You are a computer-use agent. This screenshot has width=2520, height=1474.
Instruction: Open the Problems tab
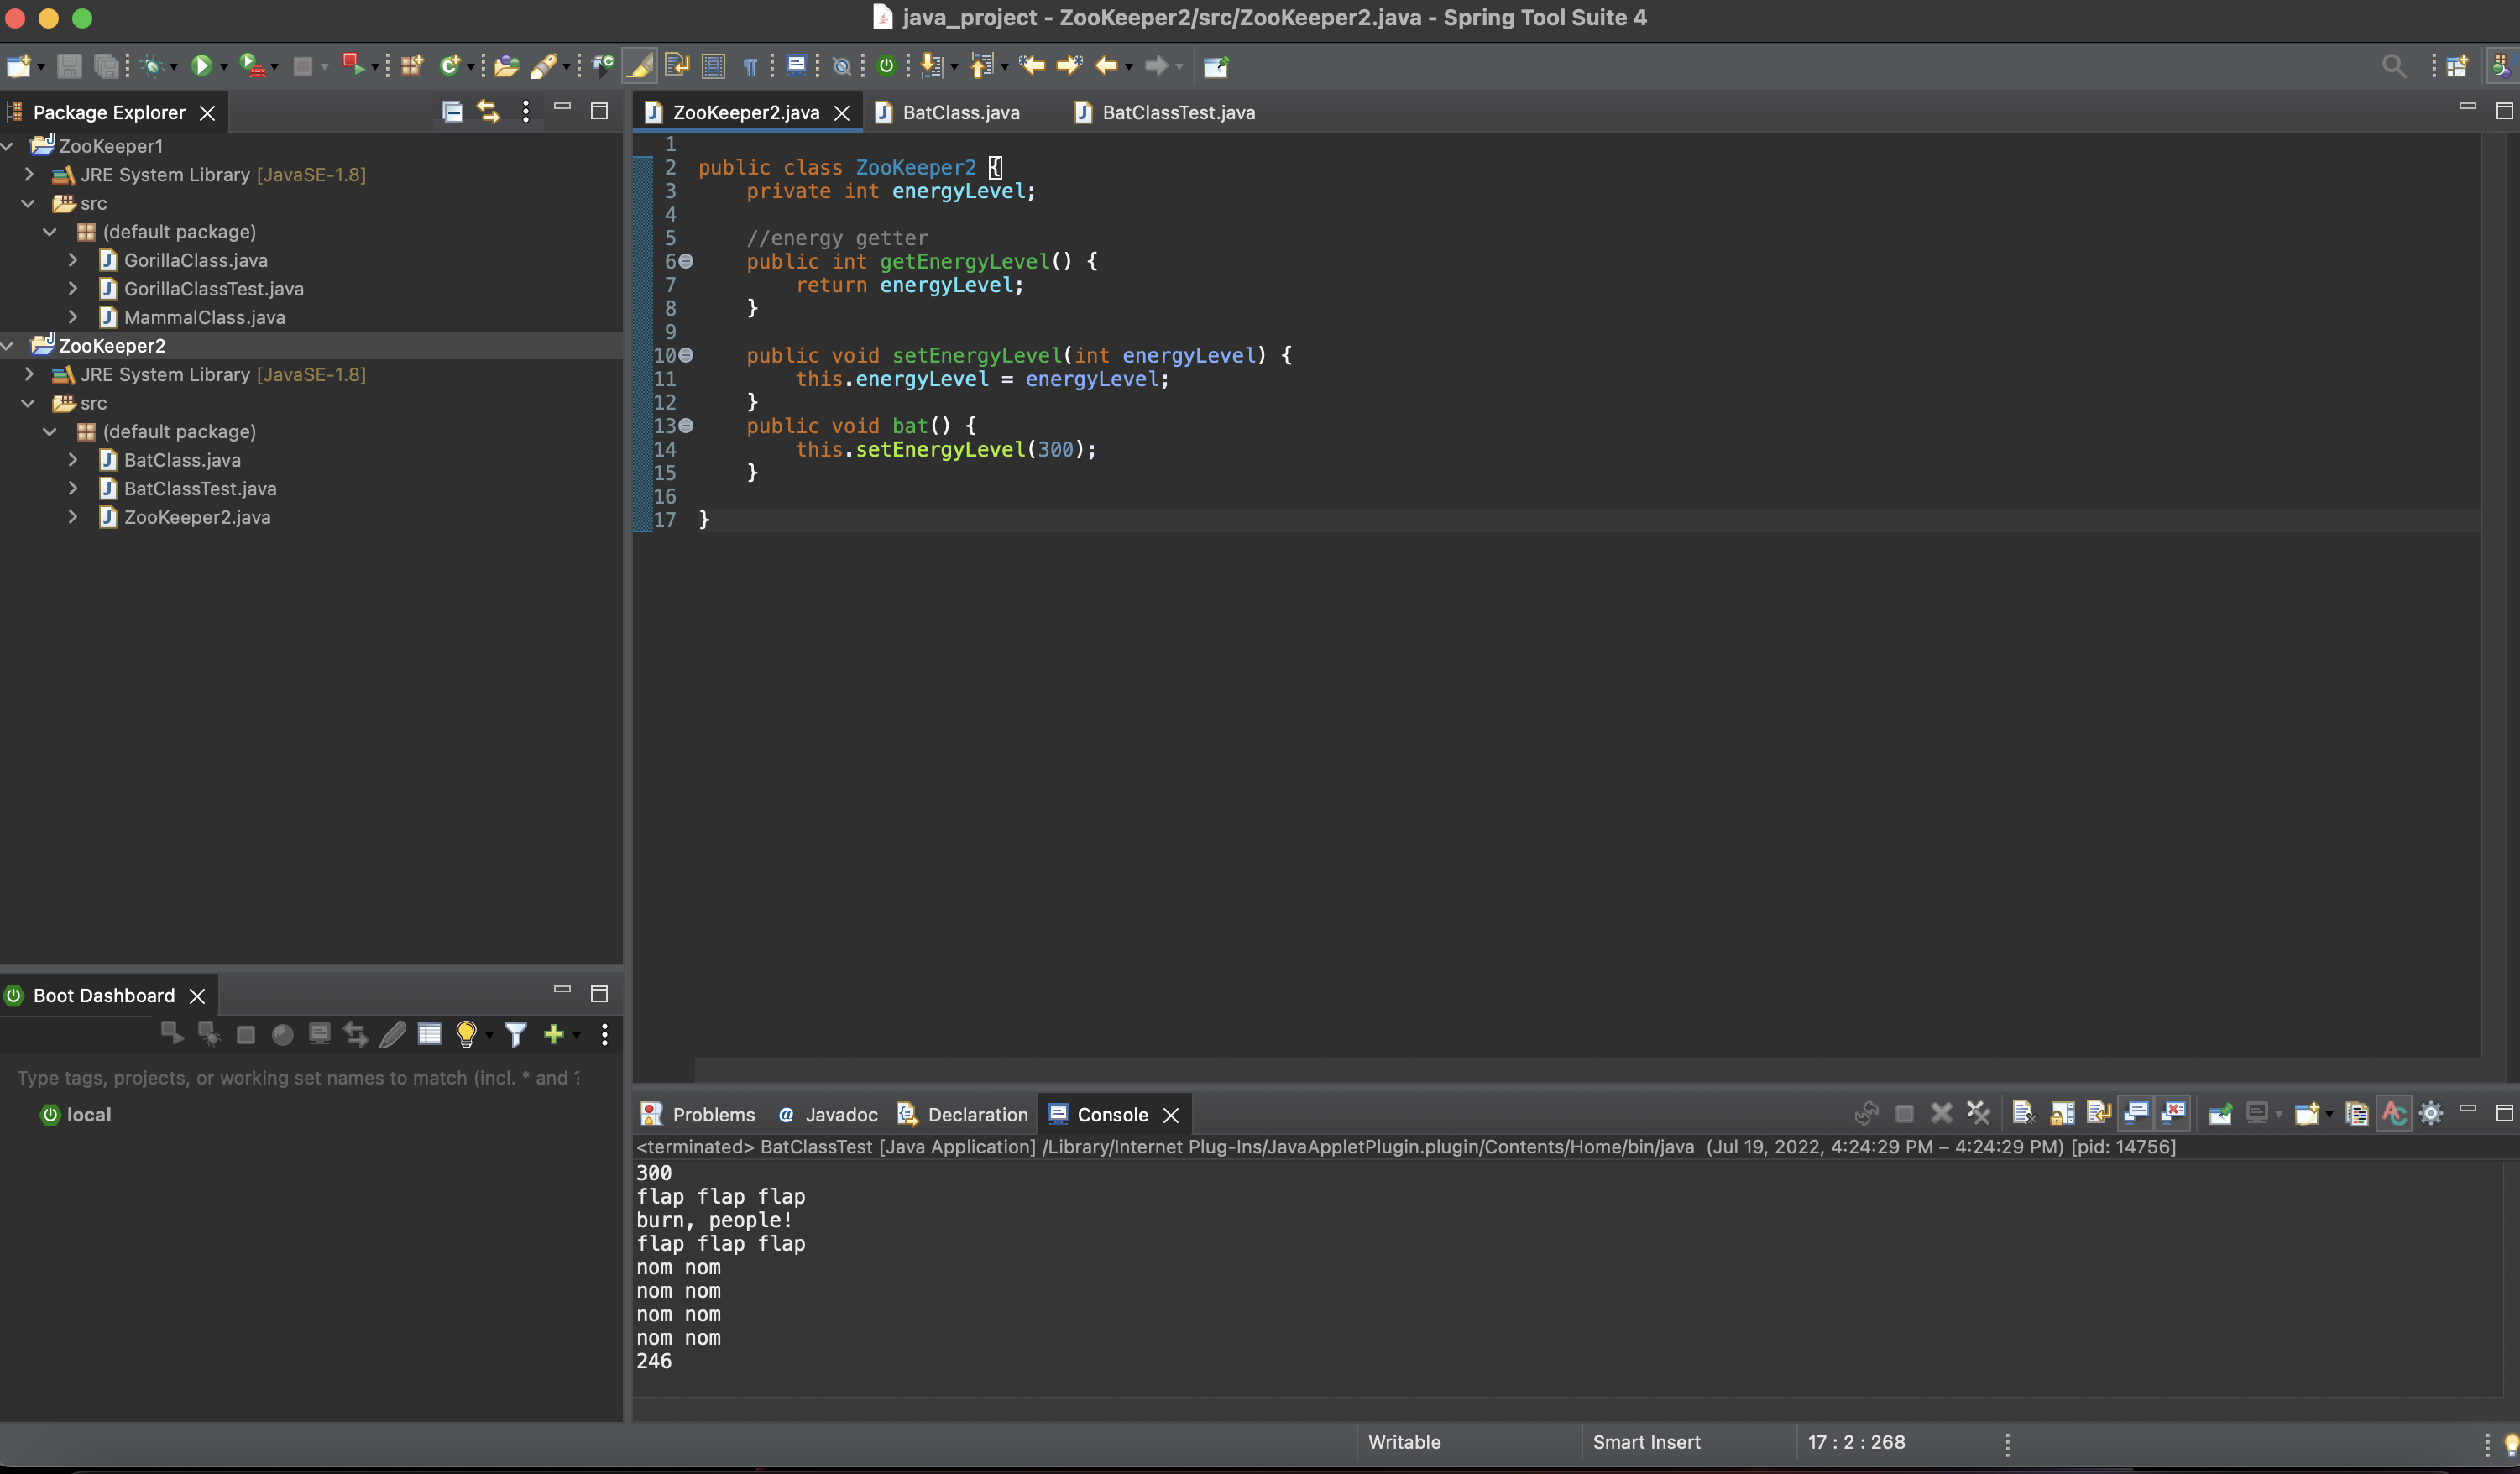click(698, 1114)
